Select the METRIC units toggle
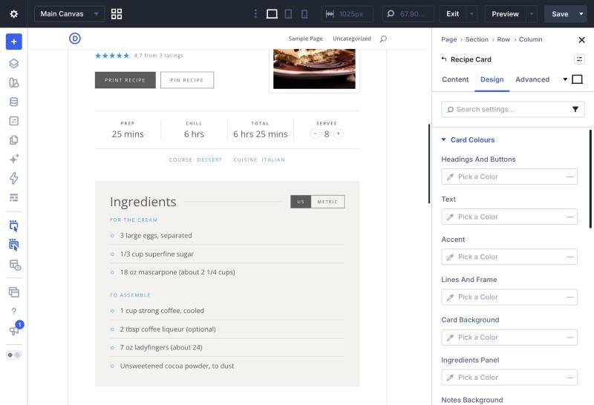Viewport: 594px width, 405px height. coord(327,202)
